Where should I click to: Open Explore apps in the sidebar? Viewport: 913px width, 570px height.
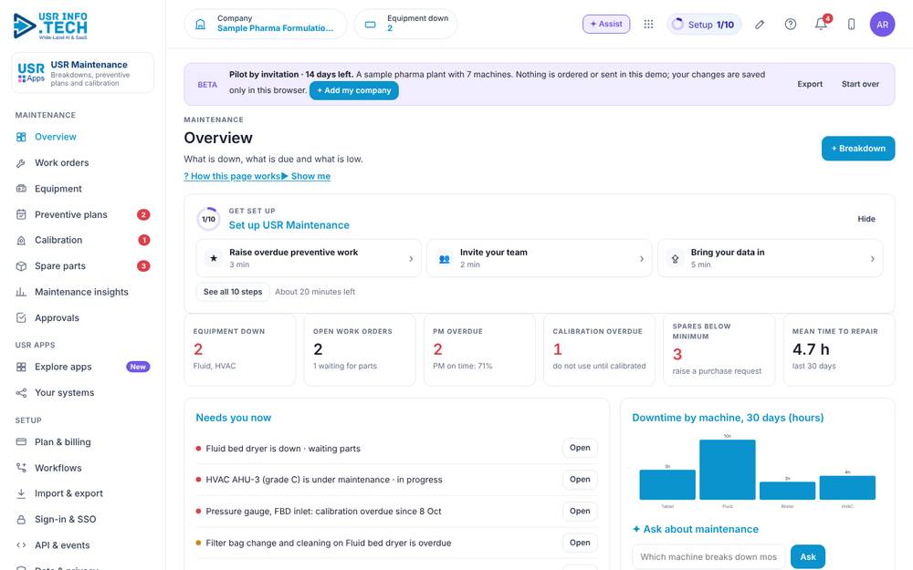pos(83,367)
